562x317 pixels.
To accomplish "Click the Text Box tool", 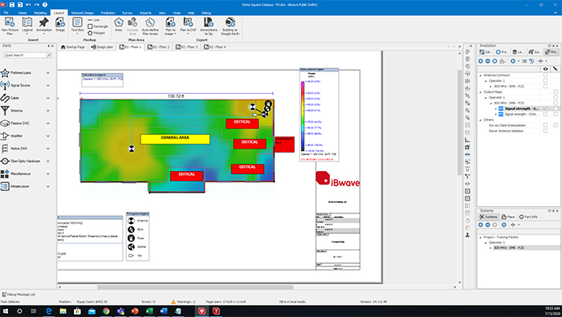I will pos(77,22).
